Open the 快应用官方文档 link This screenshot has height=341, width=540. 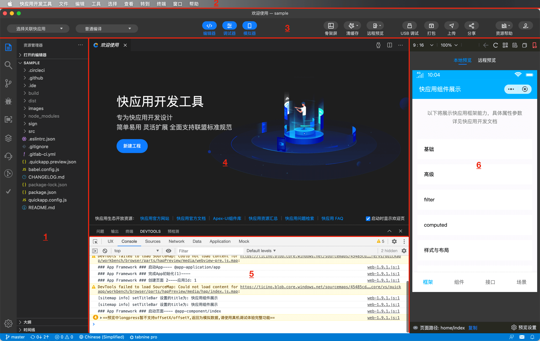click(x=191, y=218)
